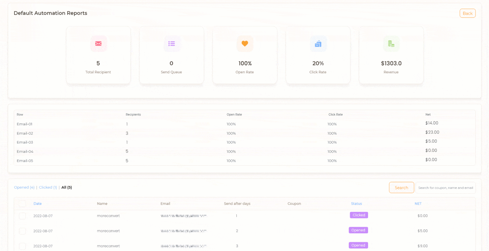This screenshot has height=251, width=489.
Task: Toggle the select-all checkbox in table header
Action: [x=22, y=204]
